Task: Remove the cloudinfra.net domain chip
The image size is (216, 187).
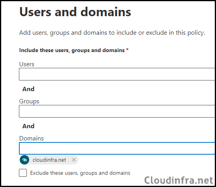Action: (74, 160)
